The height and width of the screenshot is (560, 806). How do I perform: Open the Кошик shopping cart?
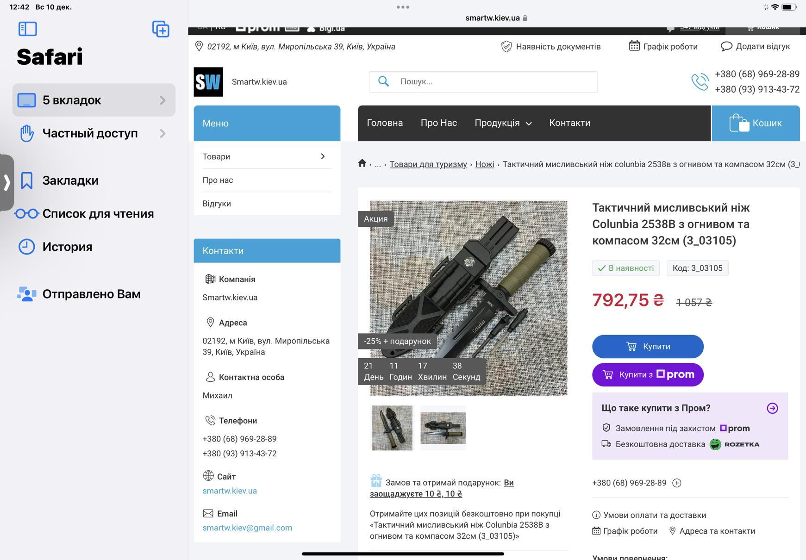coord(756,123)
